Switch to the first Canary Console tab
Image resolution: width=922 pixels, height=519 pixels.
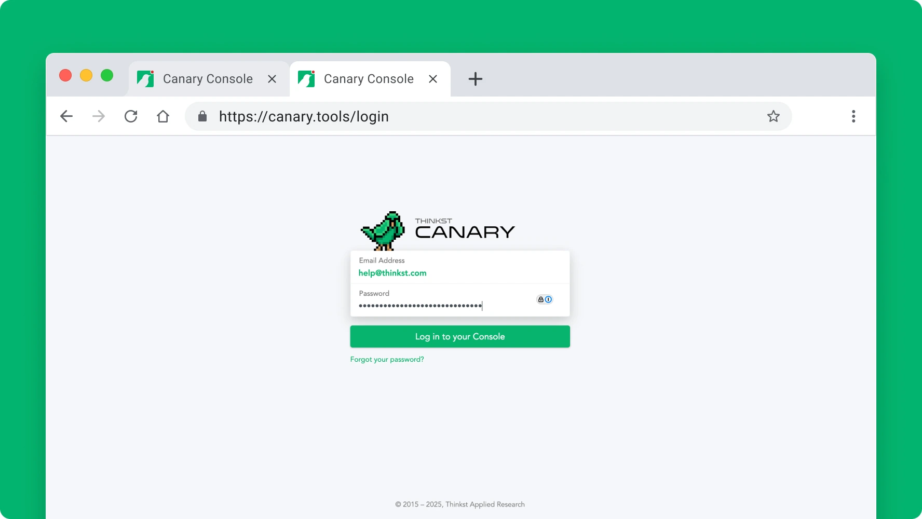209,79
